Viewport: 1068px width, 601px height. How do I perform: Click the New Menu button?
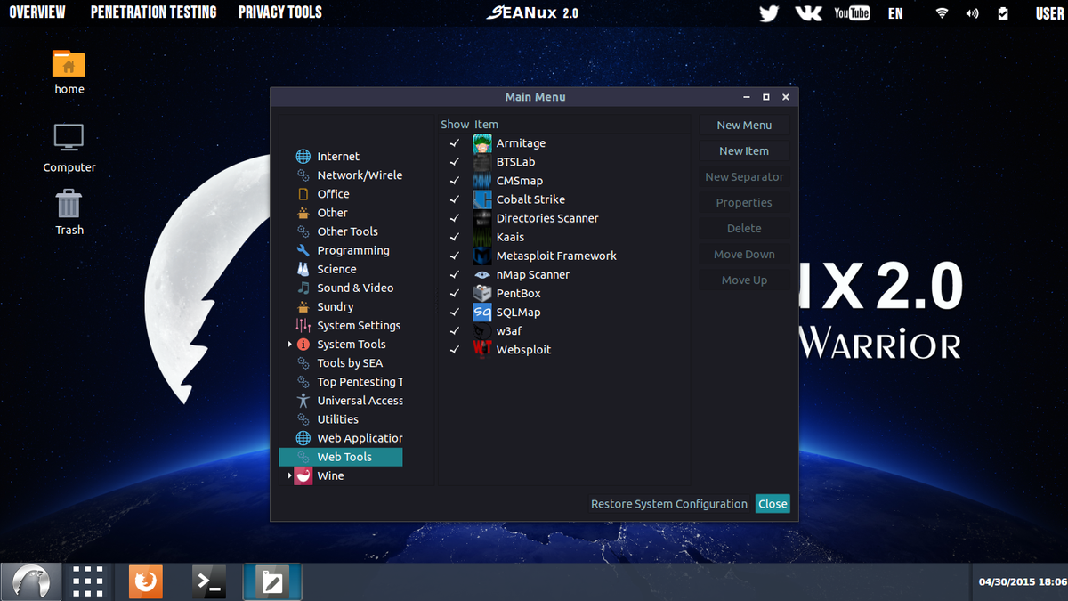[x=744, y=126]
